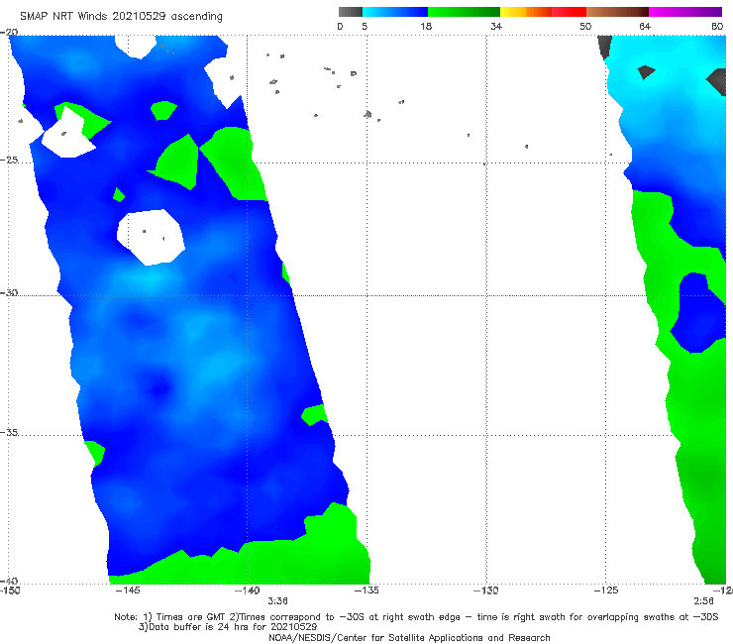
Task: Click the dark gray triangle atop the right swath
Action: (x=604, y=47)
